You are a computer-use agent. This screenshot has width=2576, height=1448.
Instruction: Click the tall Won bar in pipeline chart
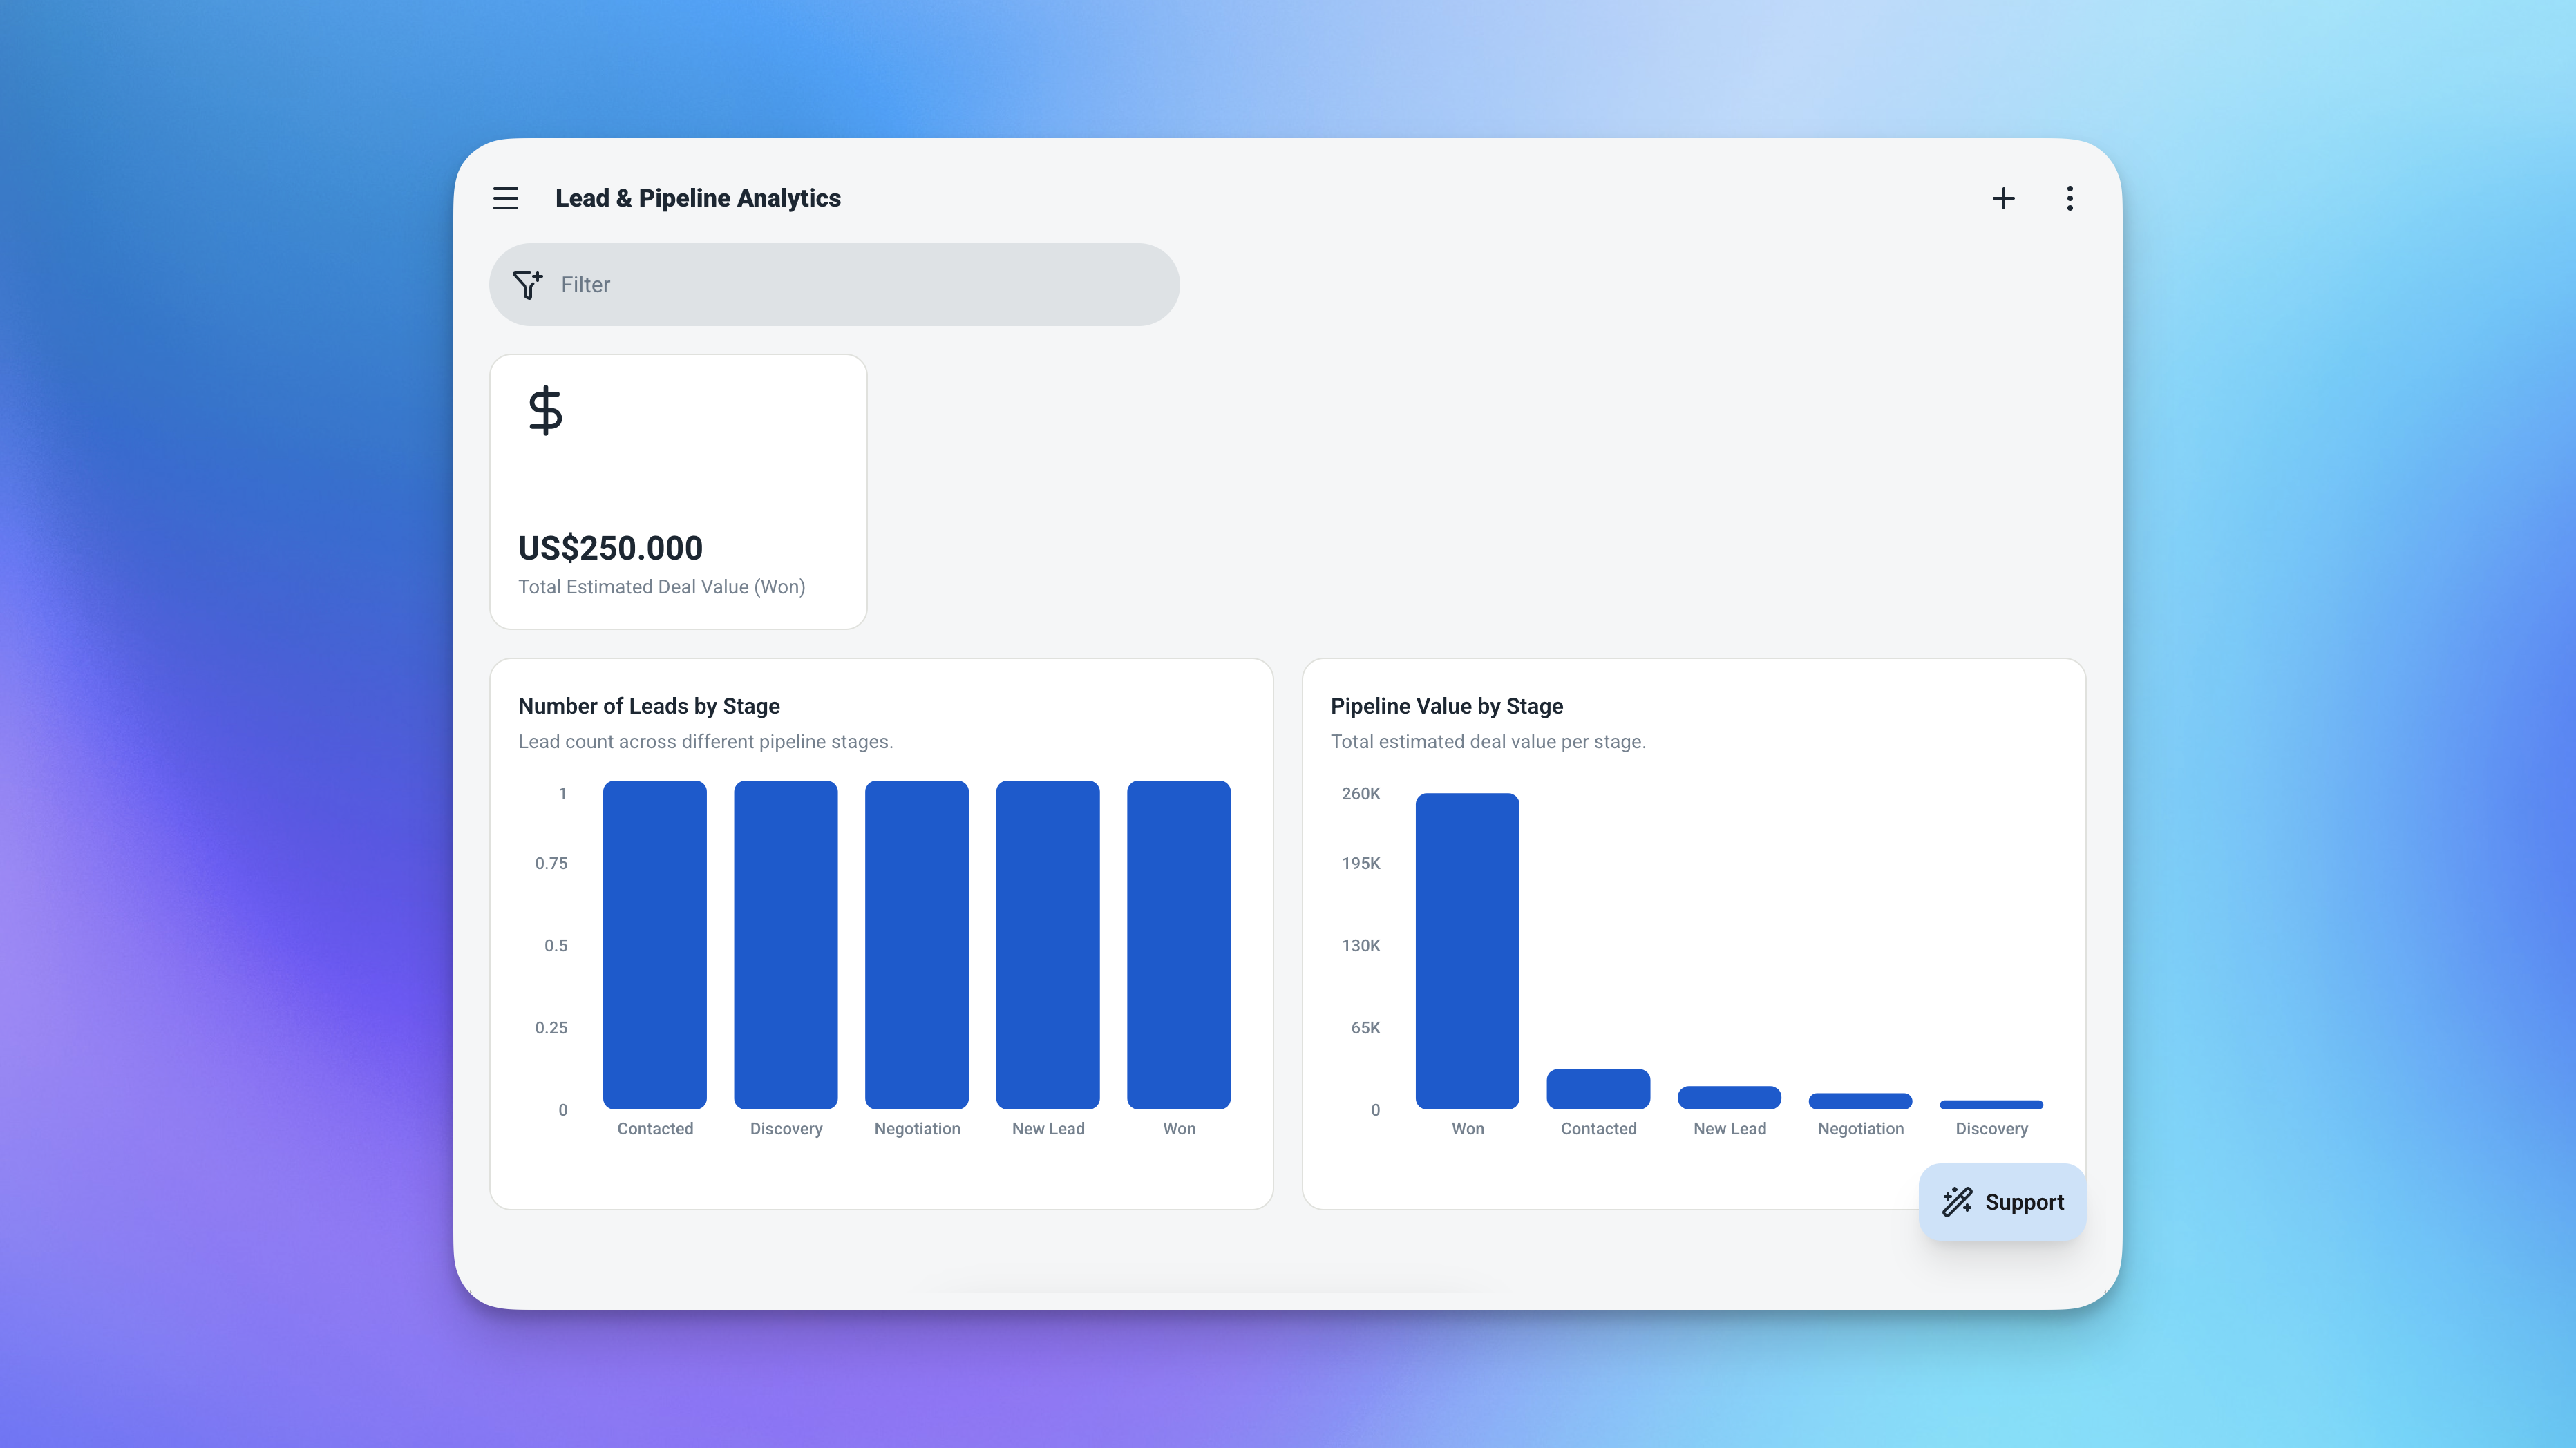[1467, 950]
